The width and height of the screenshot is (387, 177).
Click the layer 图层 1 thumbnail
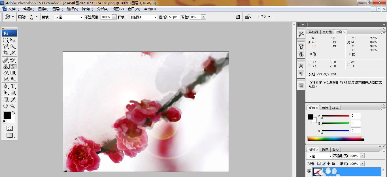pos(318,171)
